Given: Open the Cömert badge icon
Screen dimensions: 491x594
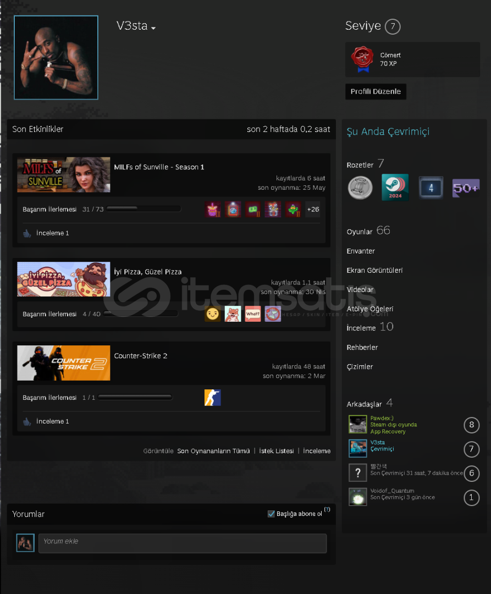Looking at the screenshot, I should click(362, 59).
